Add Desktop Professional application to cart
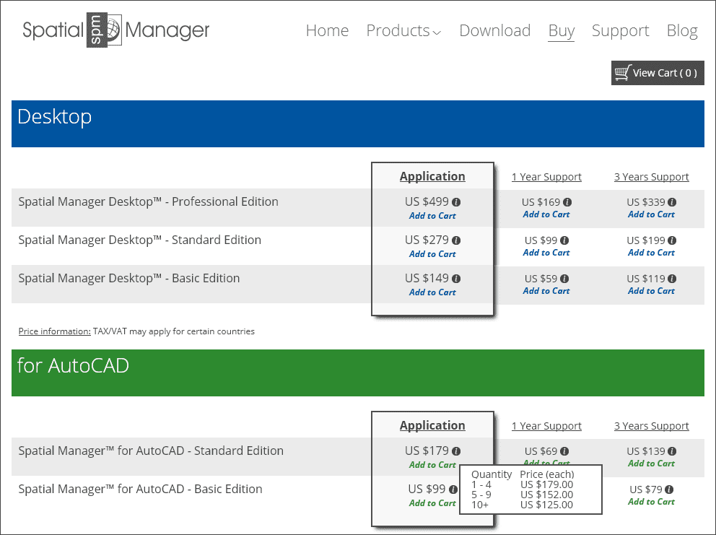 point(432,216)
